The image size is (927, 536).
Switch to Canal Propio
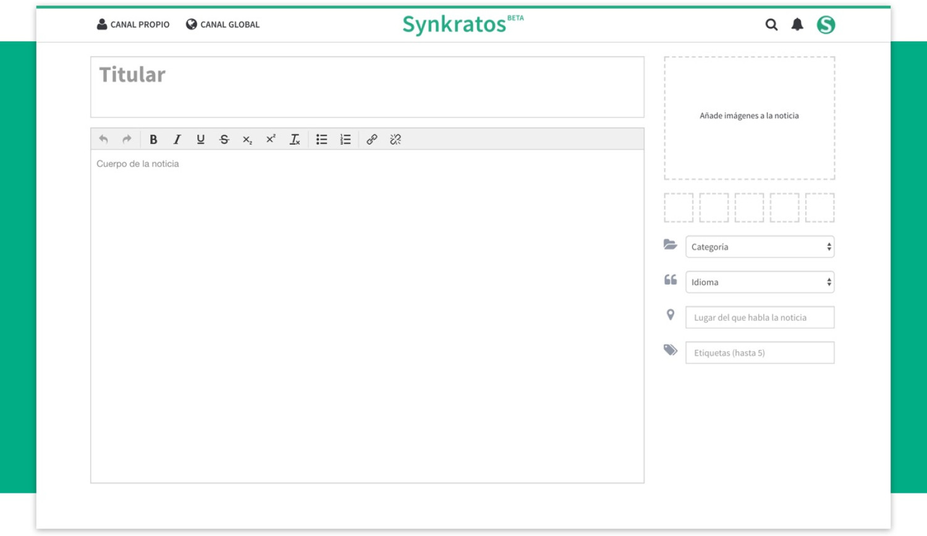coord(133,25)
